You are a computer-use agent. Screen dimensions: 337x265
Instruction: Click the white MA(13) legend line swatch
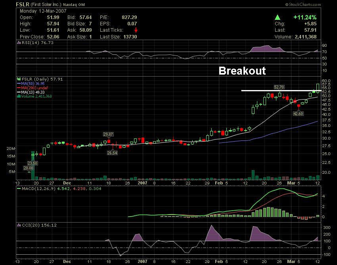pyautogui.click(x=19, y=92)
